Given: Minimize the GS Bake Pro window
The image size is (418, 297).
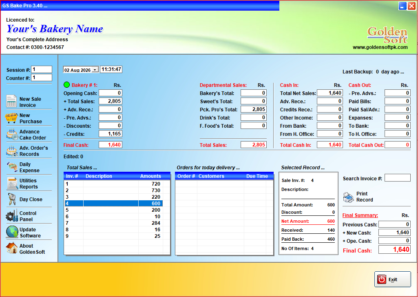Looking at the screenshot, I should point(403,6).
